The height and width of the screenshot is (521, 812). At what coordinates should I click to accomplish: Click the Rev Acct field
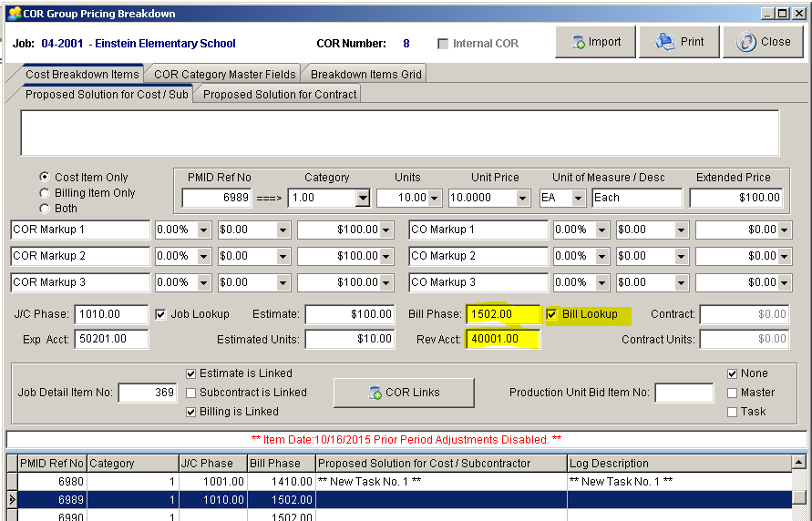[x=503, y=339]
